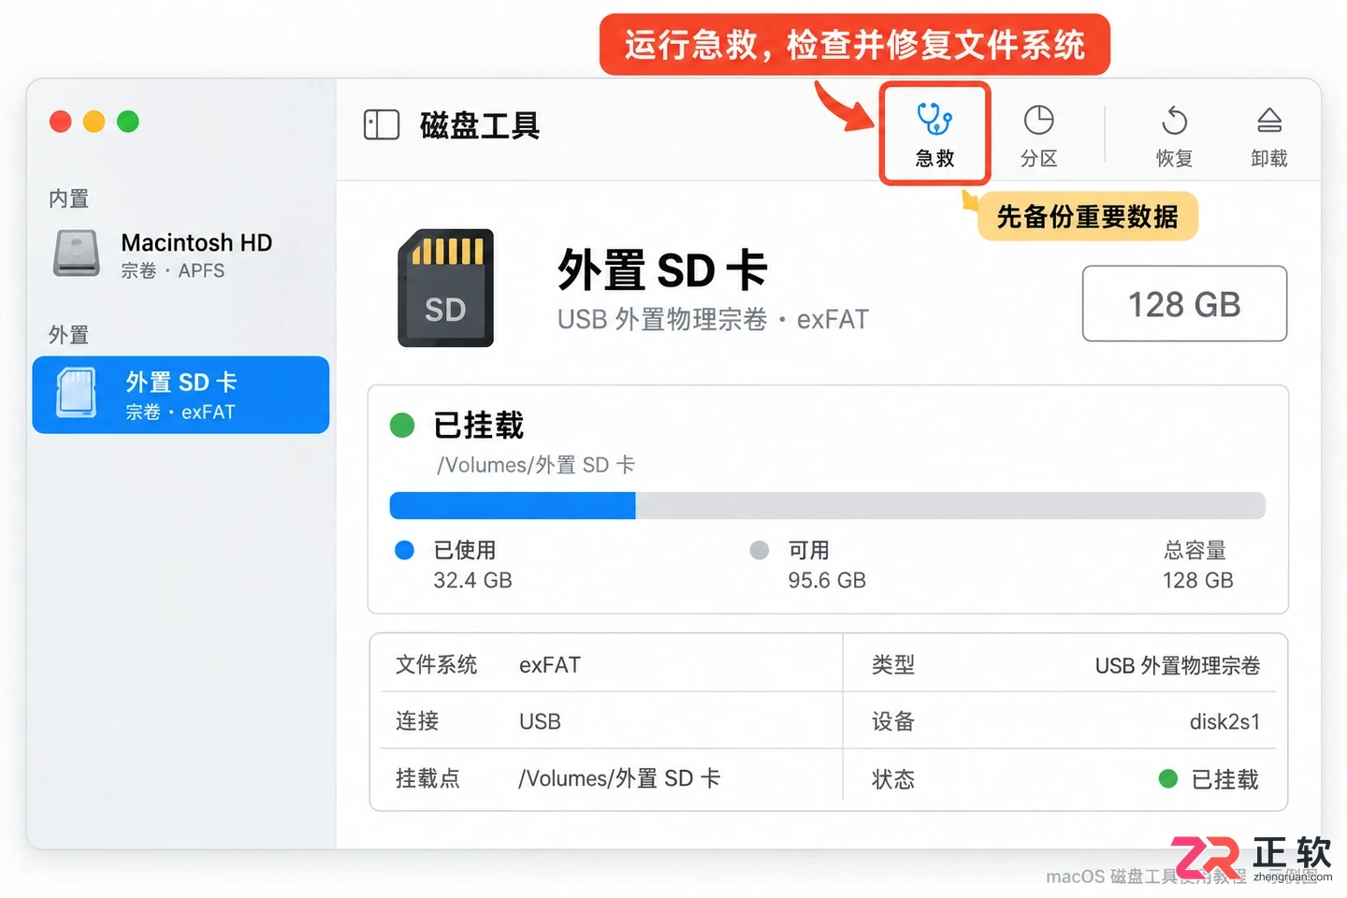Click the blue 已使用 legend dot
Viewport: 1347px width, 898px height.
coord(404,550)
